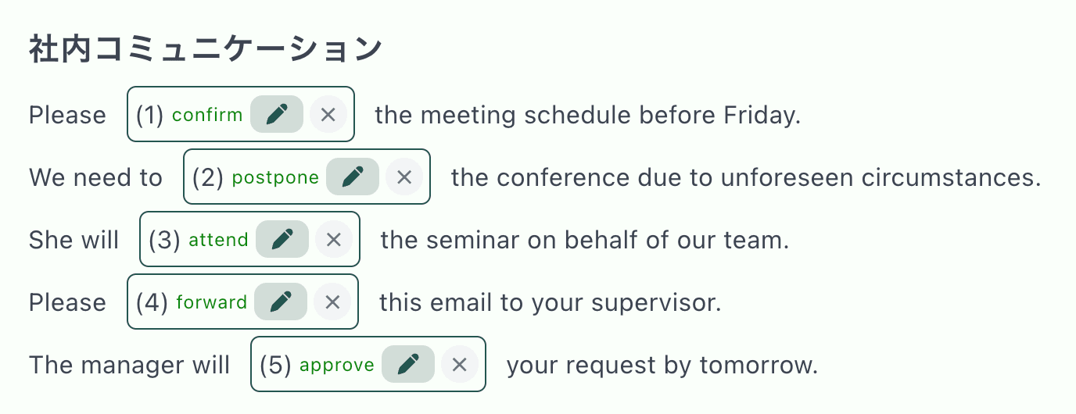This screenshot has width=1076, height=414.
Task: Remove 'approve' from blank 5
Action: point(460,365)
